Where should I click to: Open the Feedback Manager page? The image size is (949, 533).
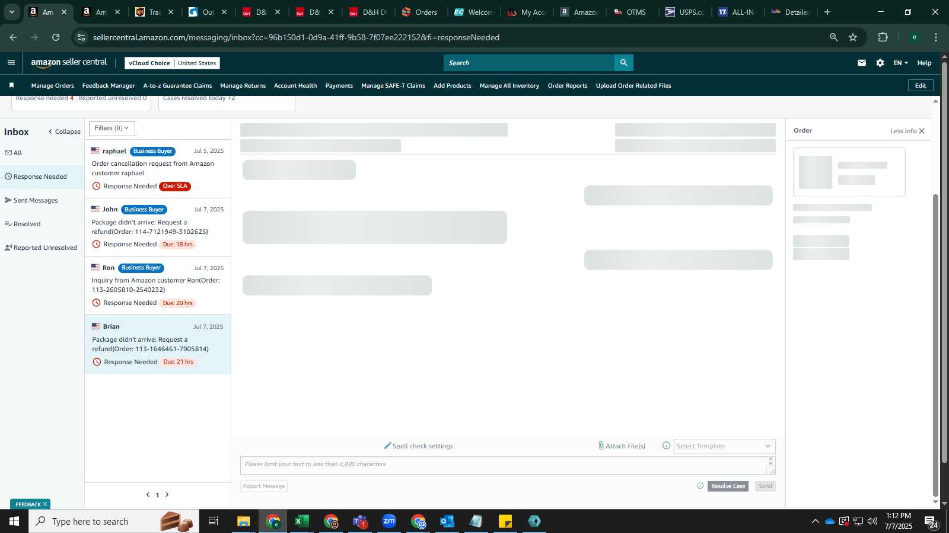[x=109, y=85]
